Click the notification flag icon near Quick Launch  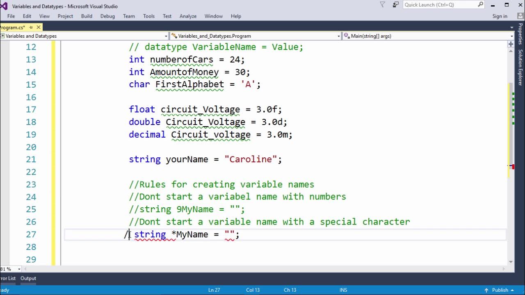point(382,5)
